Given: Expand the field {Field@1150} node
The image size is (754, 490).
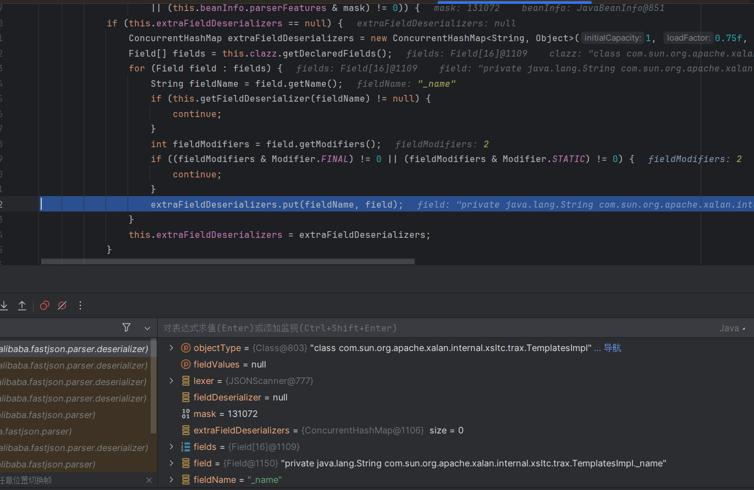Looking at the screenshot, I should [x=171, y=463].
